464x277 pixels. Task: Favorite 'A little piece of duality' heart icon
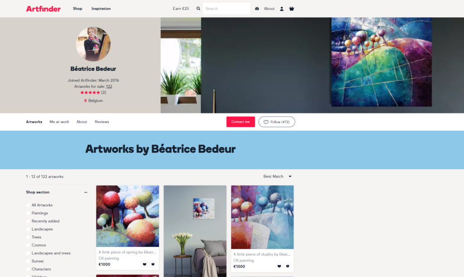tap(279, 266)
